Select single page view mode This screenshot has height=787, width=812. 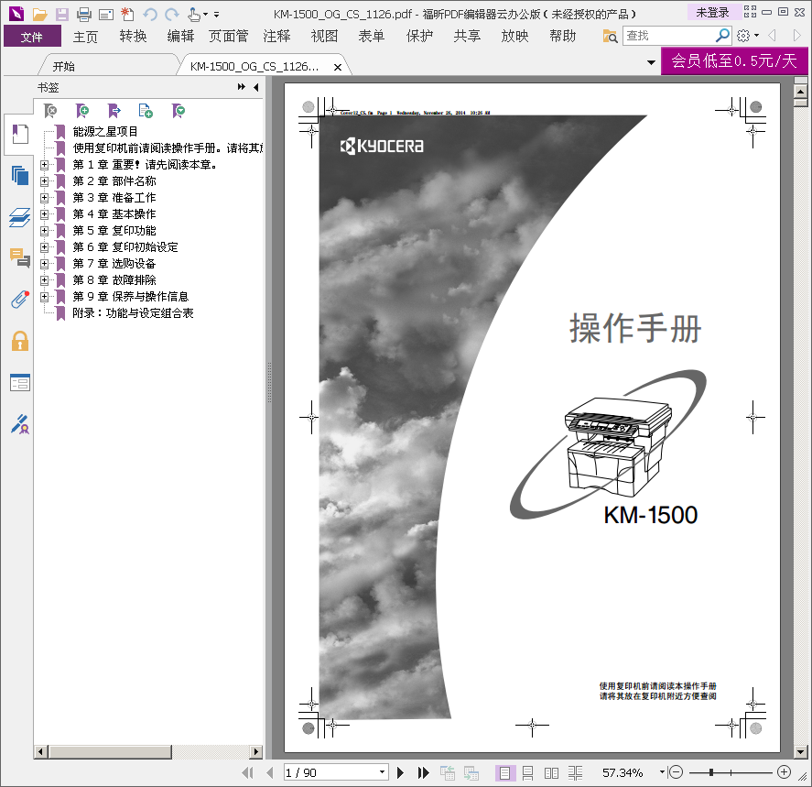click(504, 773)
